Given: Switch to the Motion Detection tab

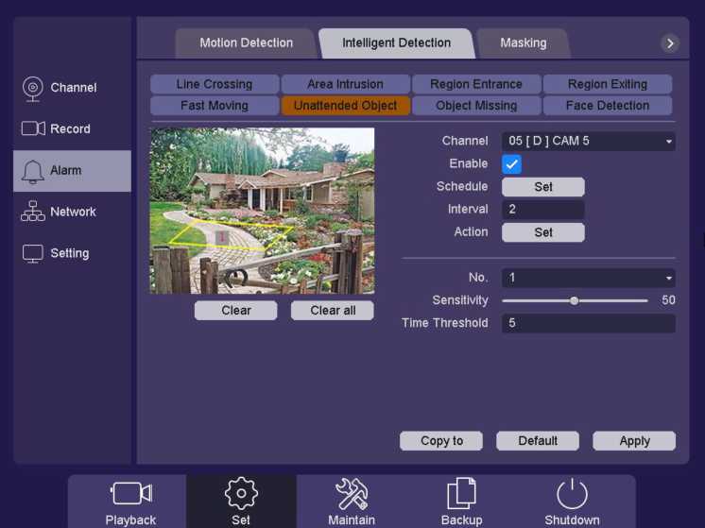Looking at the screenshot, I should point(246,43).
